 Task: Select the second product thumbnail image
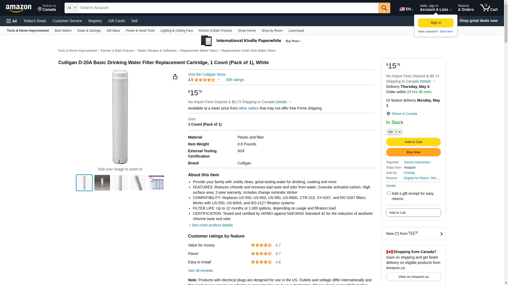(102, 183)
